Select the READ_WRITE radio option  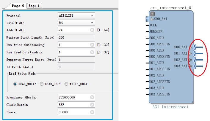click(x=15, y=84)
